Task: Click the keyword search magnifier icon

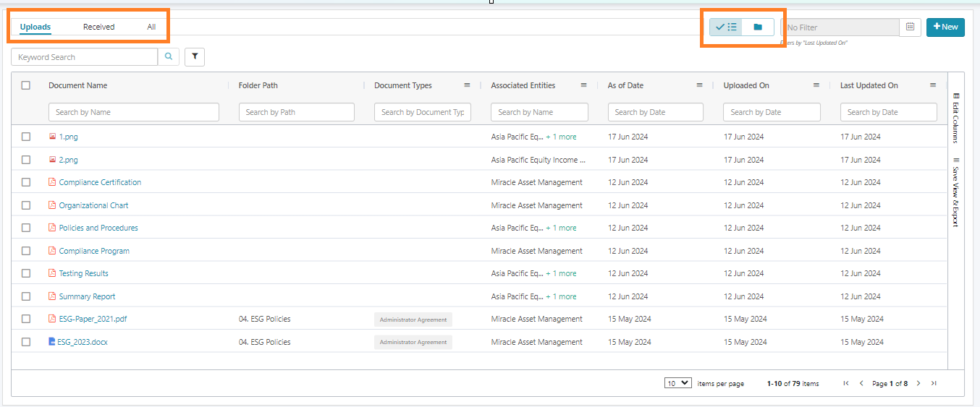Action: coord(169,57)
